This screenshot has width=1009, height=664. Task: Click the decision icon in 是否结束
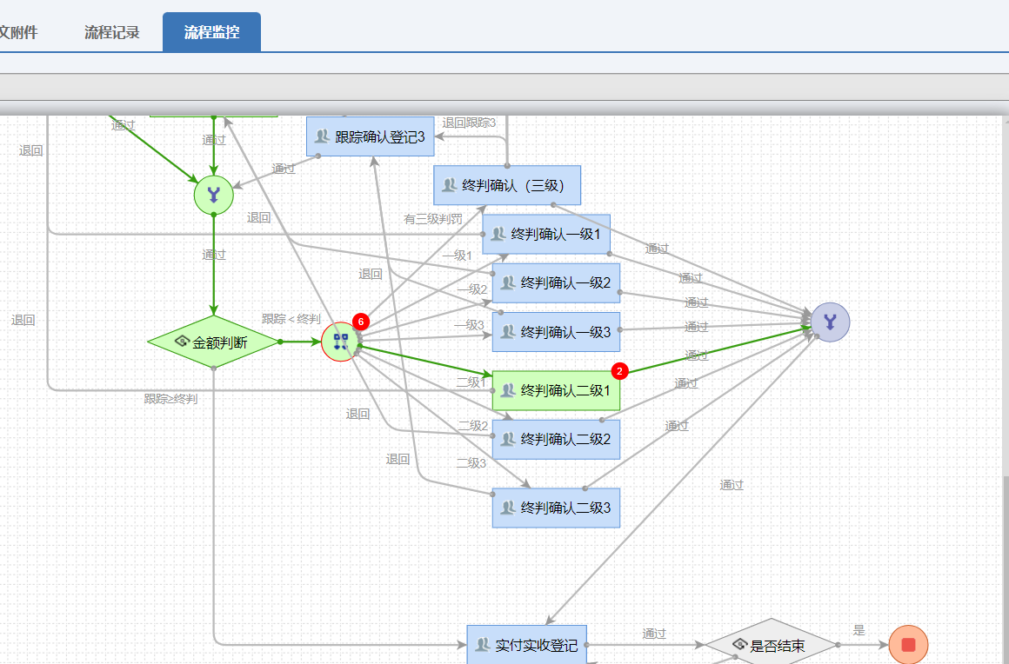pos(739,645)
